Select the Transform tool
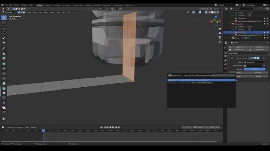 point(4,43)
